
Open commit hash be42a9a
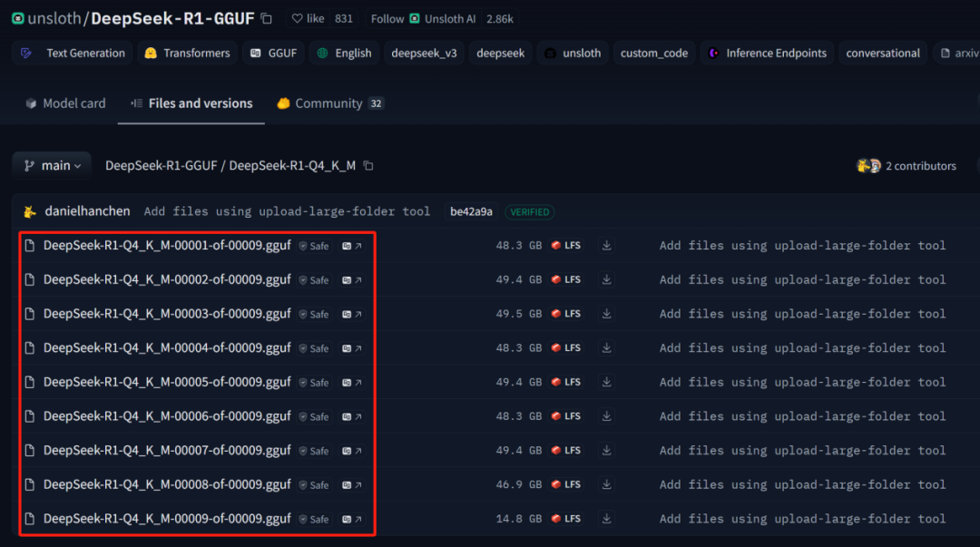(471, 211)
